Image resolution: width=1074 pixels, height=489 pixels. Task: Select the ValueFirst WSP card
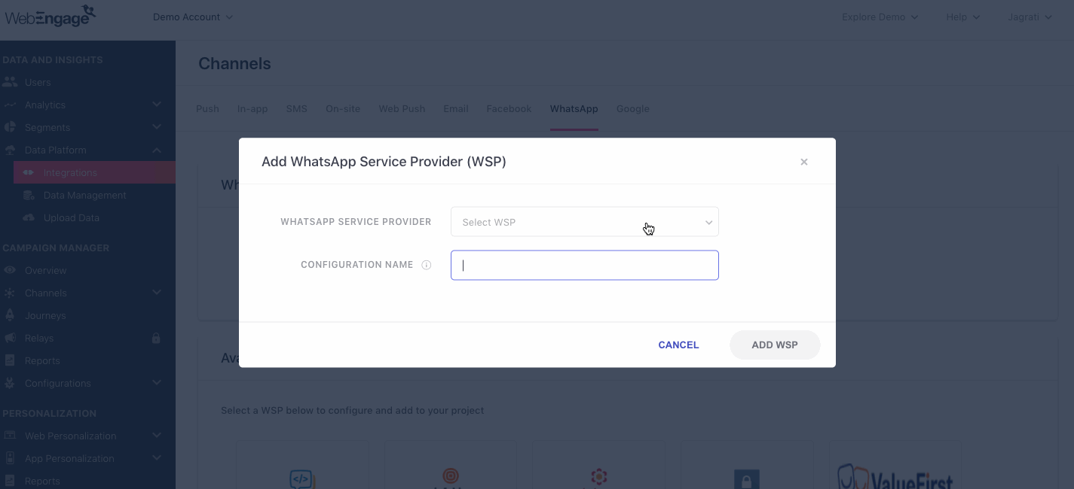coord(895,466)
